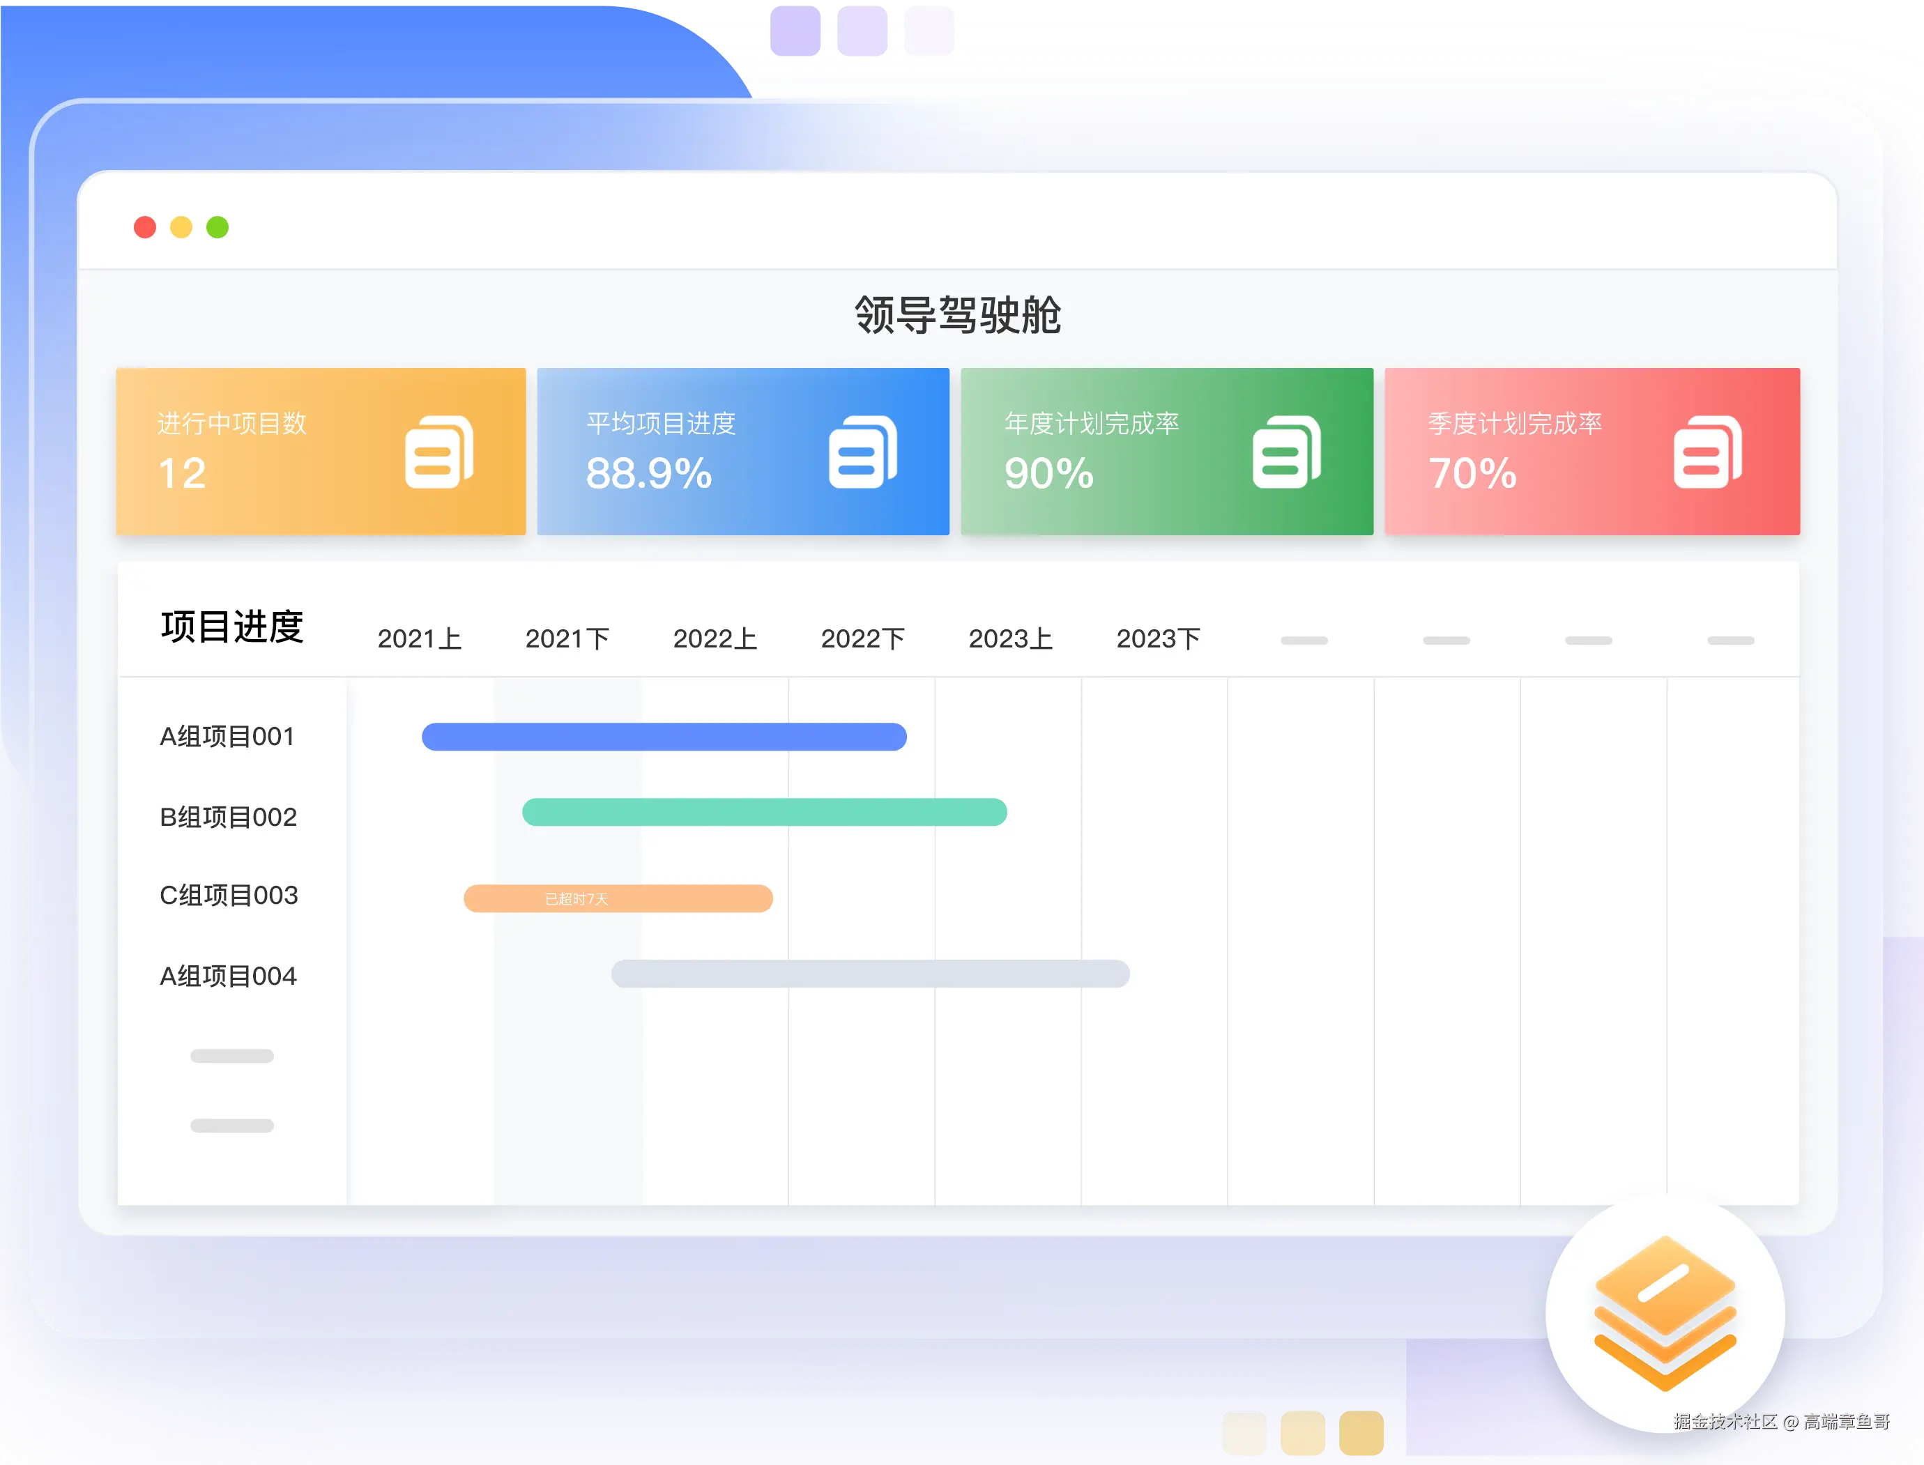1924x1465 pixels.
Task: Open A组项目004 row label
Action: (x=229, y=976)
